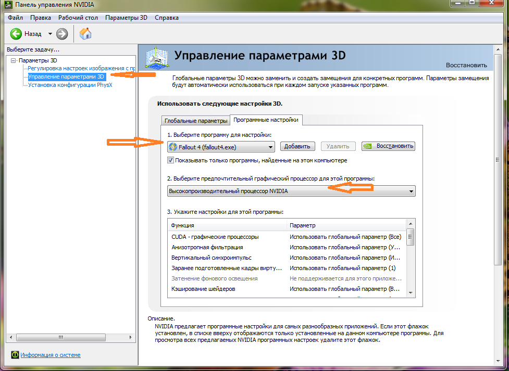Click the Добавить button

[297, 146]
